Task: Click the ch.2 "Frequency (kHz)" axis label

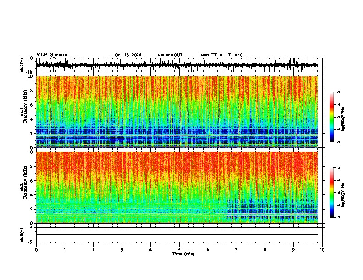Action: (25, 182)
